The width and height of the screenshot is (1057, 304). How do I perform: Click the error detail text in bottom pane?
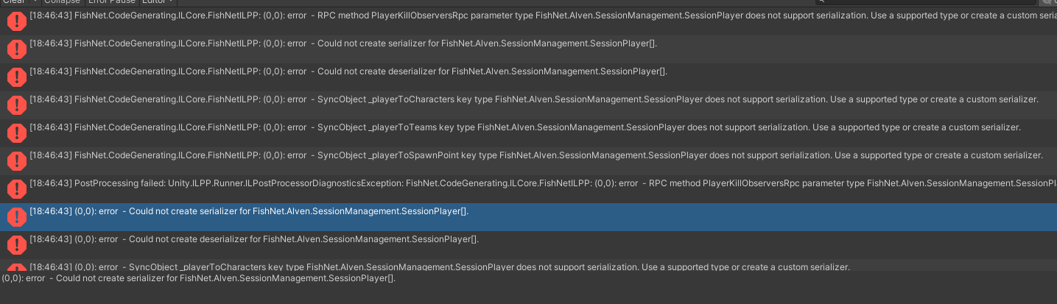pos(199,279)
